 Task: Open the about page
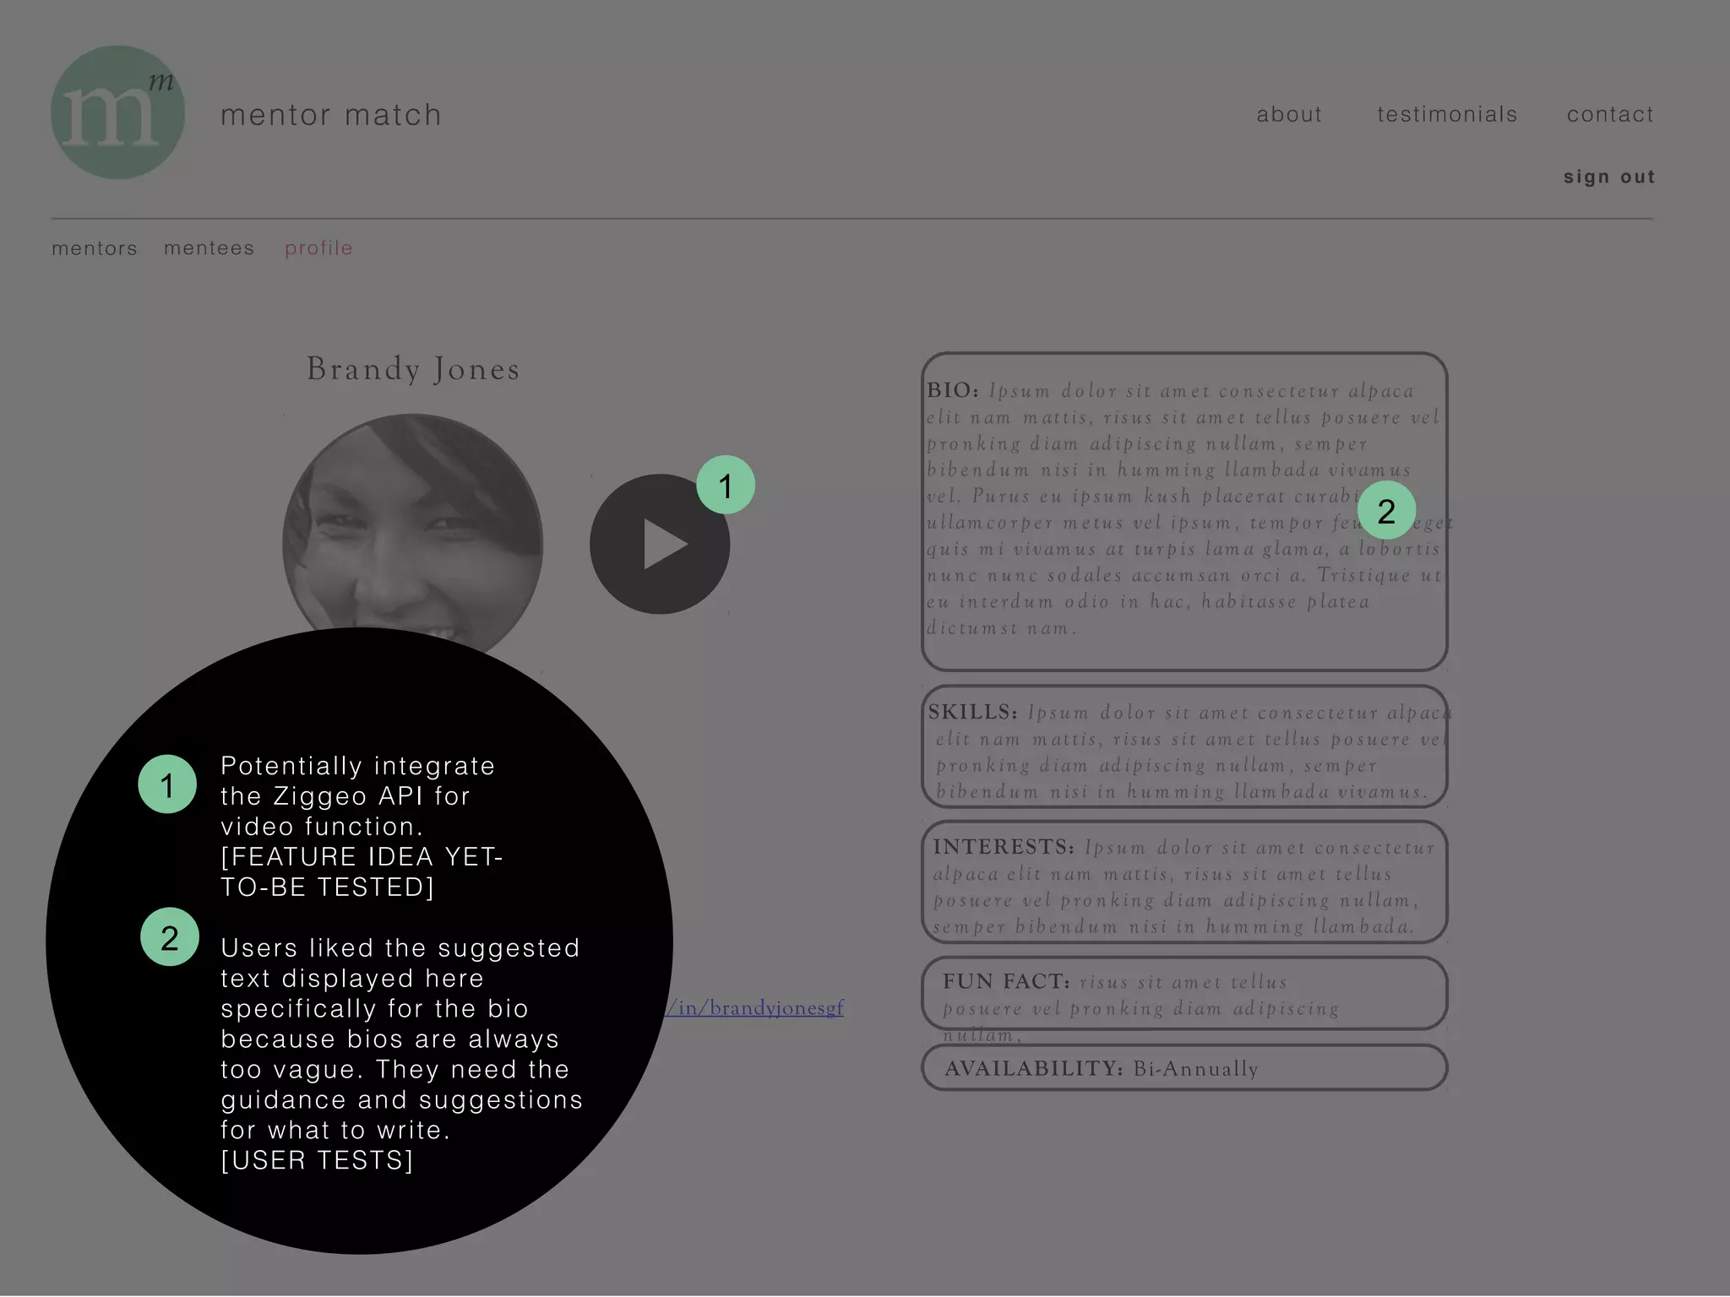(1289, 114)
